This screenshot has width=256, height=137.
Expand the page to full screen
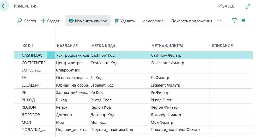coord(248,6)
